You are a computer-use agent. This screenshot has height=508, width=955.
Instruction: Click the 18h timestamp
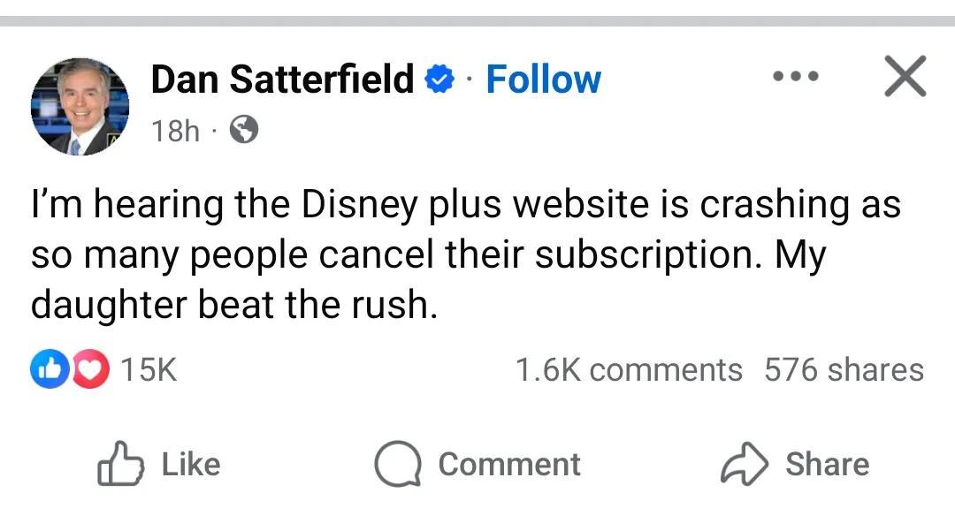coord(175,131)
